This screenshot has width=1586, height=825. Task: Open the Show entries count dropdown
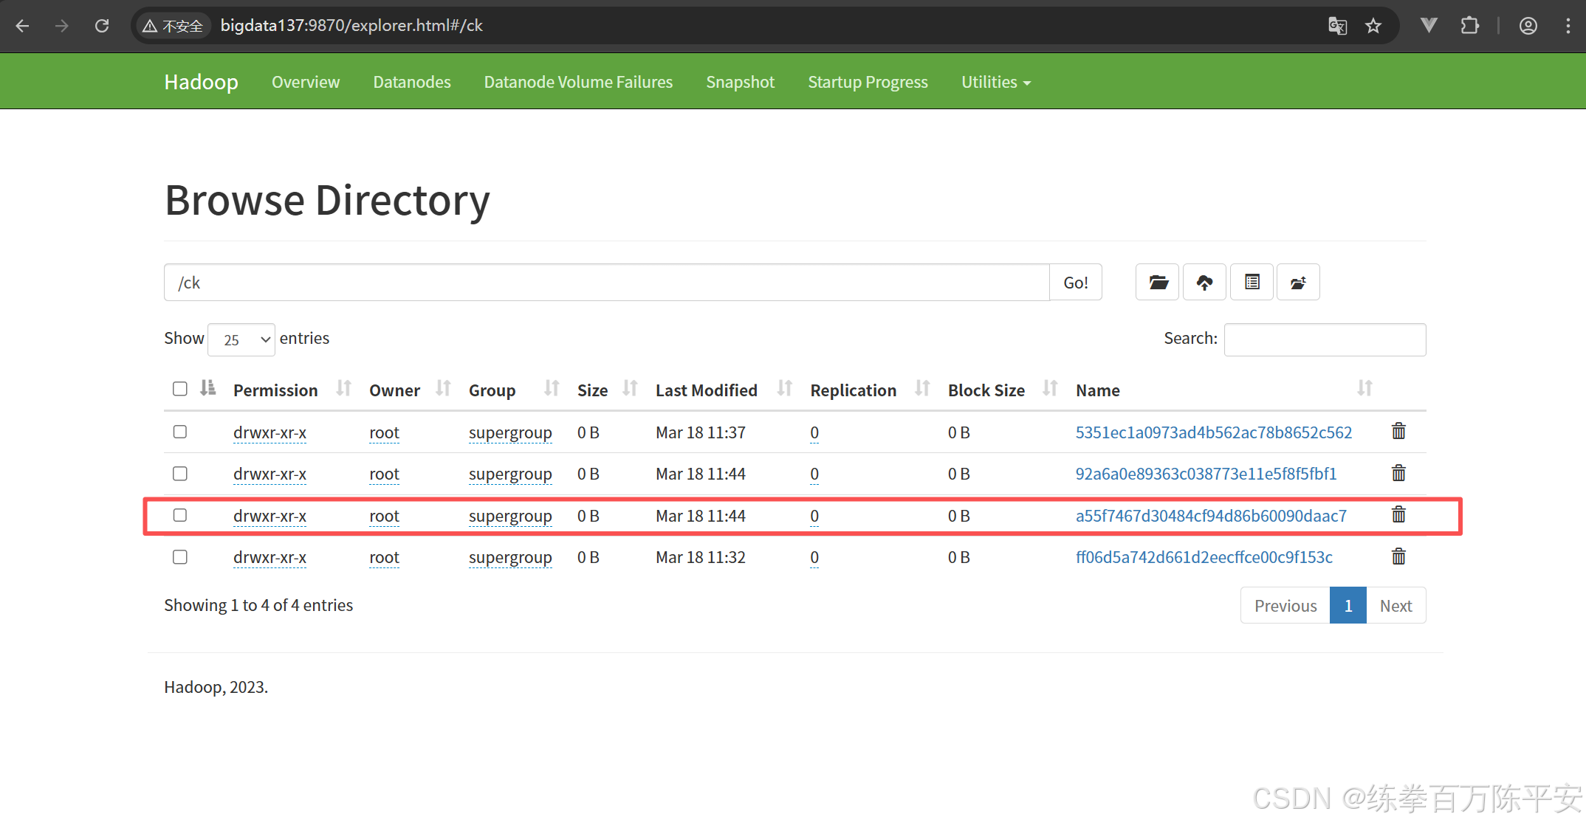[x=241, y=339]
